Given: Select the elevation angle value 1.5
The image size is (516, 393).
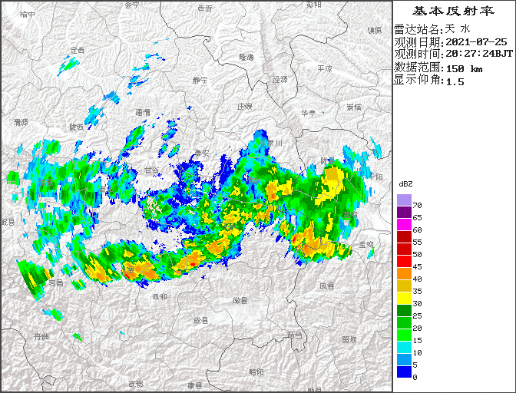Looking at the screenshot, I should [455, 81].
